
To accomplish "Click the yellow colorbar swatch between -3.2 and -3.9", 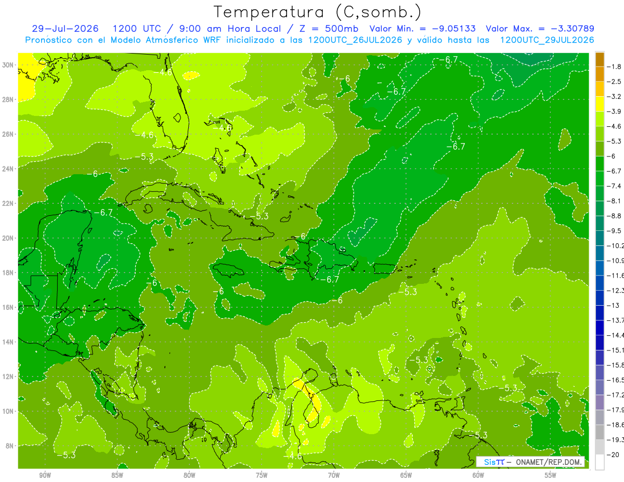I will 600,104.
